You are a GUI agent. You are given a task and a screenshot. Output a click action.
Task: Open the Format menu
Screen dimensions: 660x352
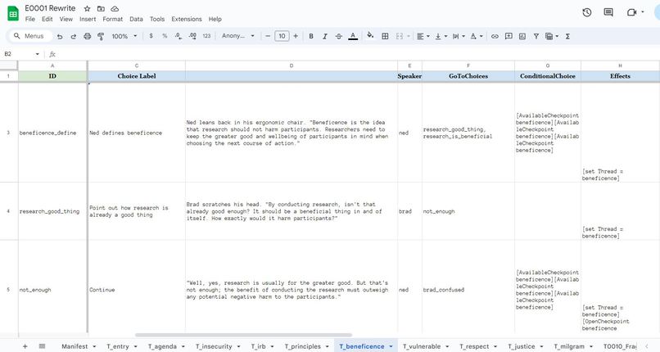(x=113, y=19)
